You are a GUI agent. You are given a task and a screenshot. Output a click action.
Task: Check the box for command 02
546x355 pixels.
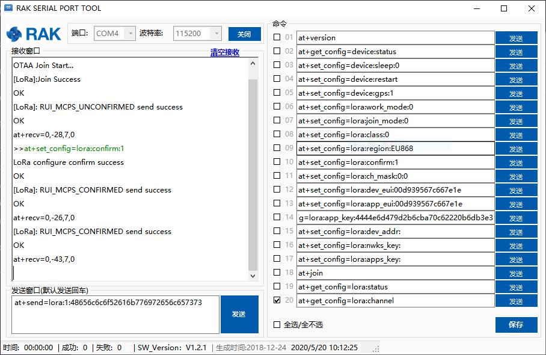(x=277, y=51)
